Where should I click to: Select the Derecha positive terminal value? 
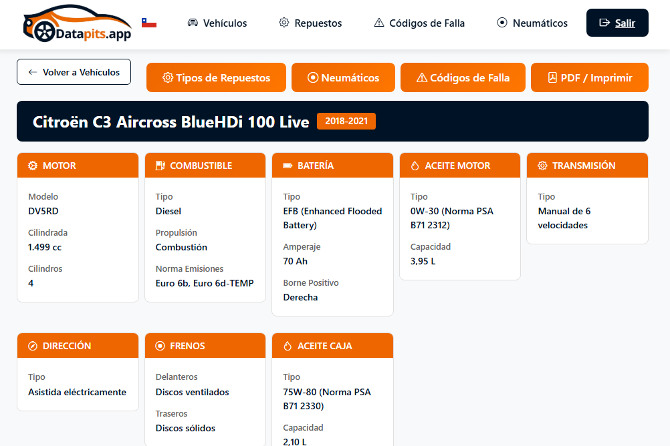300,298
